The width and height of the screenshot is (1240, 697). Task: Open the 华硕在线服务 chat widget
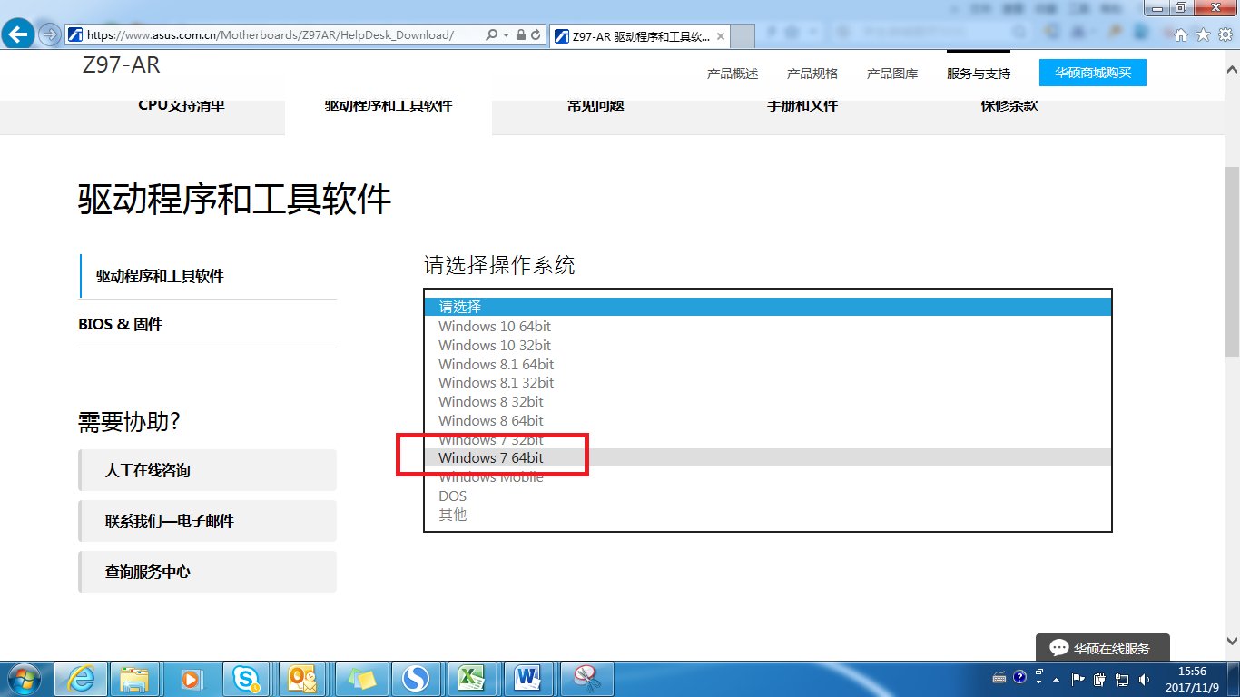(x=1102, y=648)
